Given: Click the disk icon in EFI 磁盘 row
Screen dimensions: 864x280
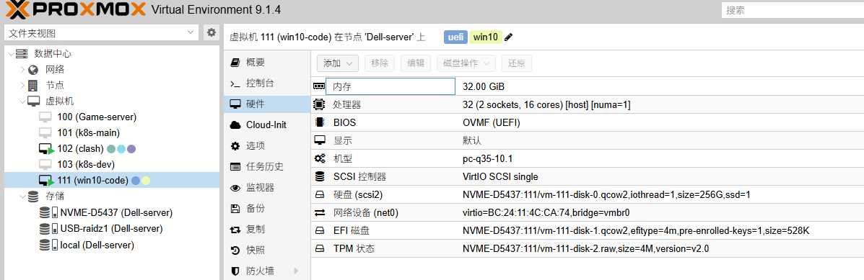Looking at the screenshot, I should (319, 230).
